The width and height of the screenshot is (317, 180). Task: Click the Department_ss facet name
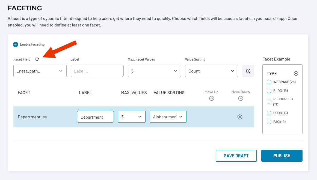click(32, 117)
